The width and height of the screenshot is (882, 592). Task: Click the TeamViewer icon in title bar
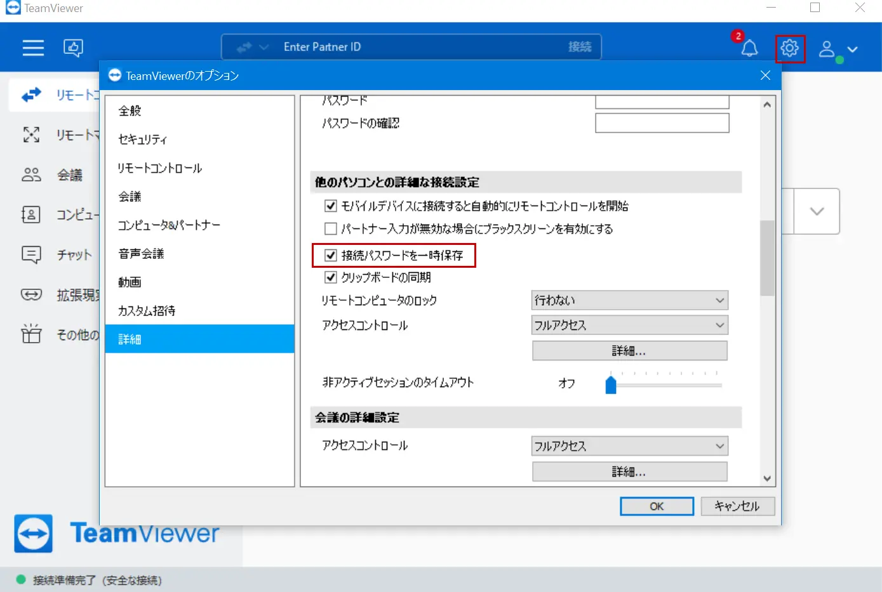click(x=13, y=8)
